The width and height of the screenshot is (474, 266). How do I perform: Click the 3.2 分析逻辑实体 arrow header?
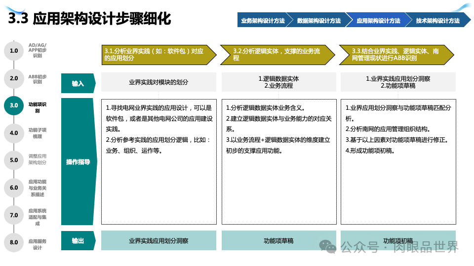pyautogui.click(x=277, y=55)
